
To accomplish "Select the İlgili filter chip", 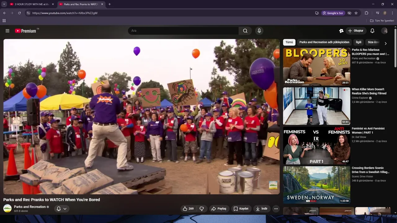I will 359,42.
